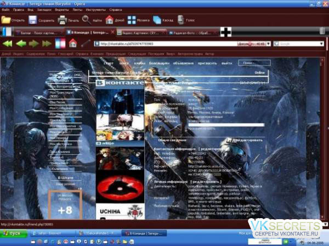This screenshot has width=329, height=246.
Task: Click the Домой house icon in main toolbar
Action: point(109,20)
